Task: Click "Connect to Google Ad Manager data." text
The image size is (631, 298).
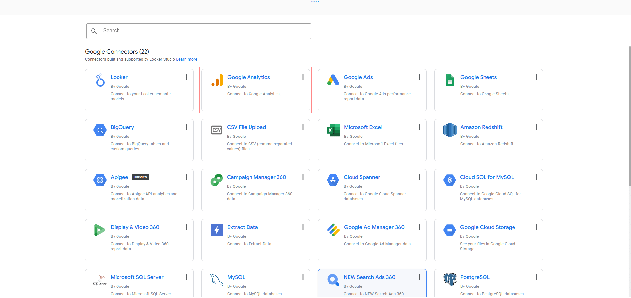Action: (x=378, y=244)
